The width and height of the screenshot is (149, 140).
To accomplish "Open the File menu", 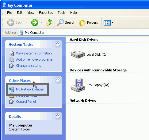I will (x=10, y=13).
